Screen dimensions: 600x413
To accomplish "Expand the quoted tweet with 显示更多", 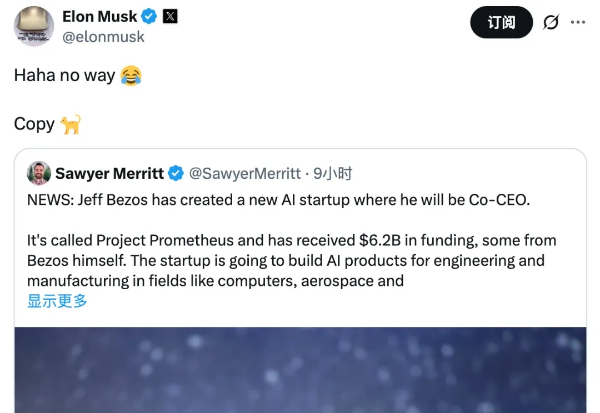I will pyautogui.click(x=57, y=301).
